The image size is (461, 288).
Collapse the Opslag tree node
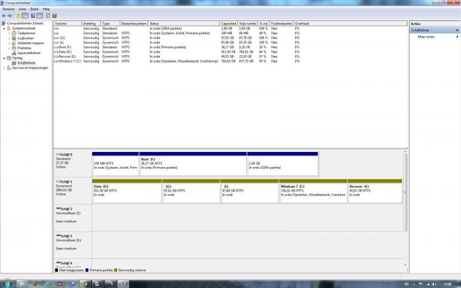click(4, 58)
